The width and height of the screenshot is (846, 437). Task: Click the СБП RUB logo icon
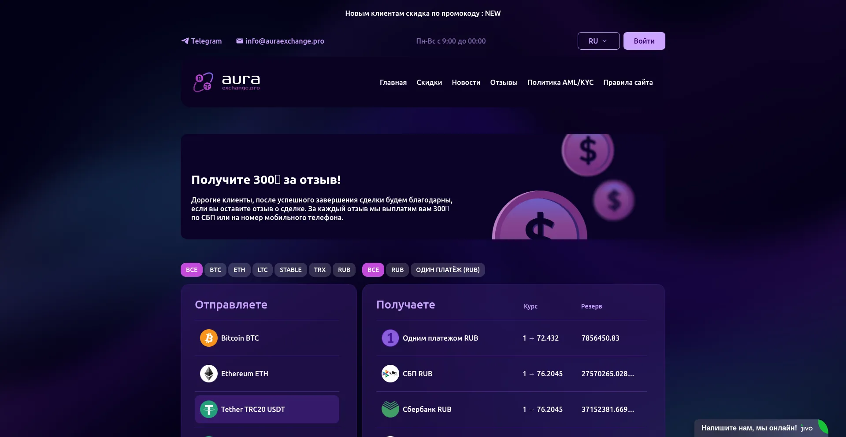pyautogui.click(x=390, y=374)
